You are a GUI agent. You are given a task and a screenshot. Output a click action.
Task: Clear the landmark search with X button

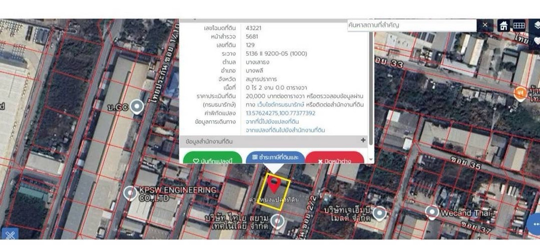[x=485, y=25]
